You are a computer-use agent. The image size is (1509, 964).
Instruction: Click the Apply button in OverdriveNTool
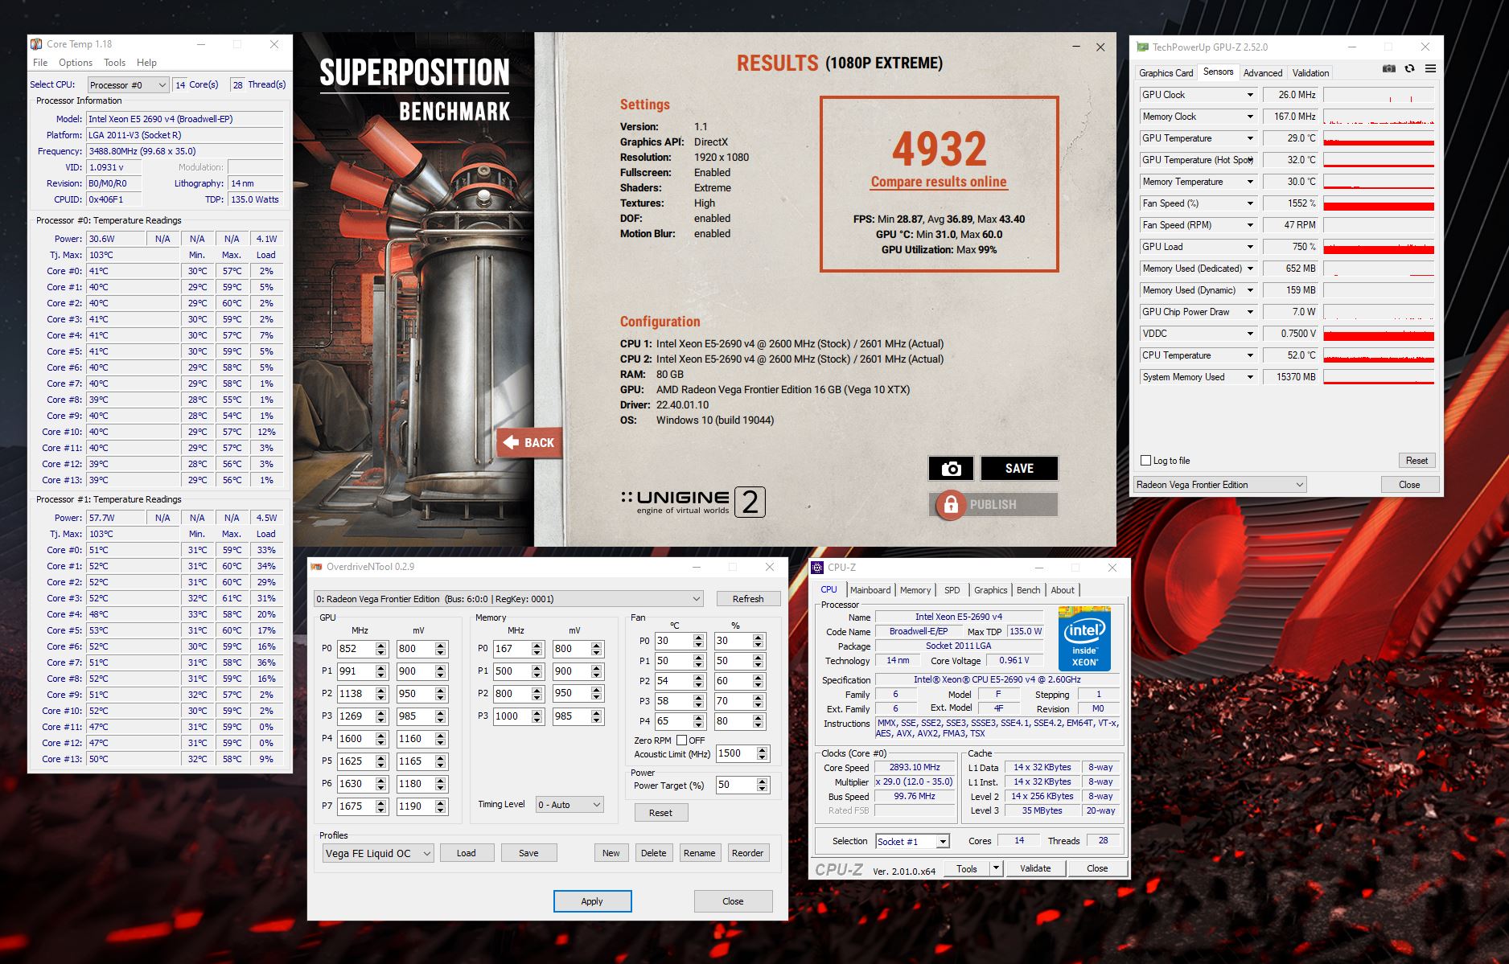click(592, 901)
